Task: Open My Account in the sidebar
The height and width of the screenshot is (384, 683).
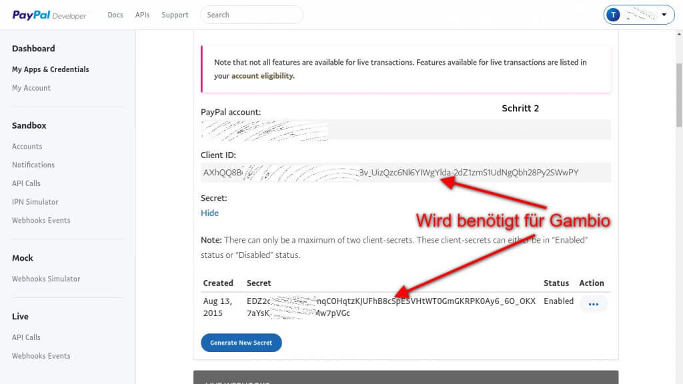Action: point(31,88)
